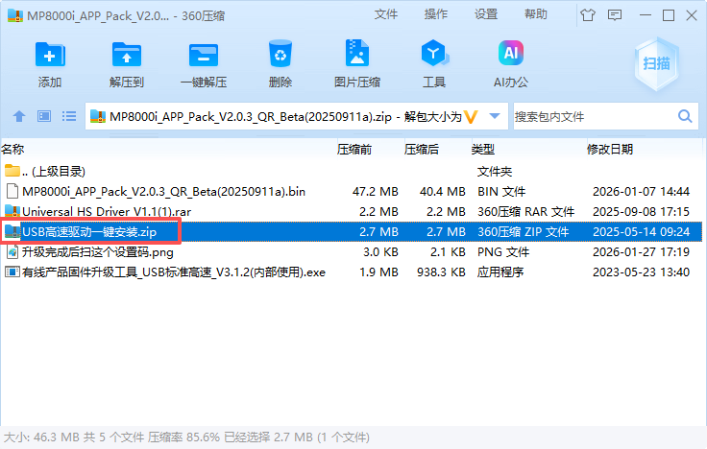Screen dimensions: 707x449
Task: Open the 操作 (Operations) menu
Action: [435, 14]
